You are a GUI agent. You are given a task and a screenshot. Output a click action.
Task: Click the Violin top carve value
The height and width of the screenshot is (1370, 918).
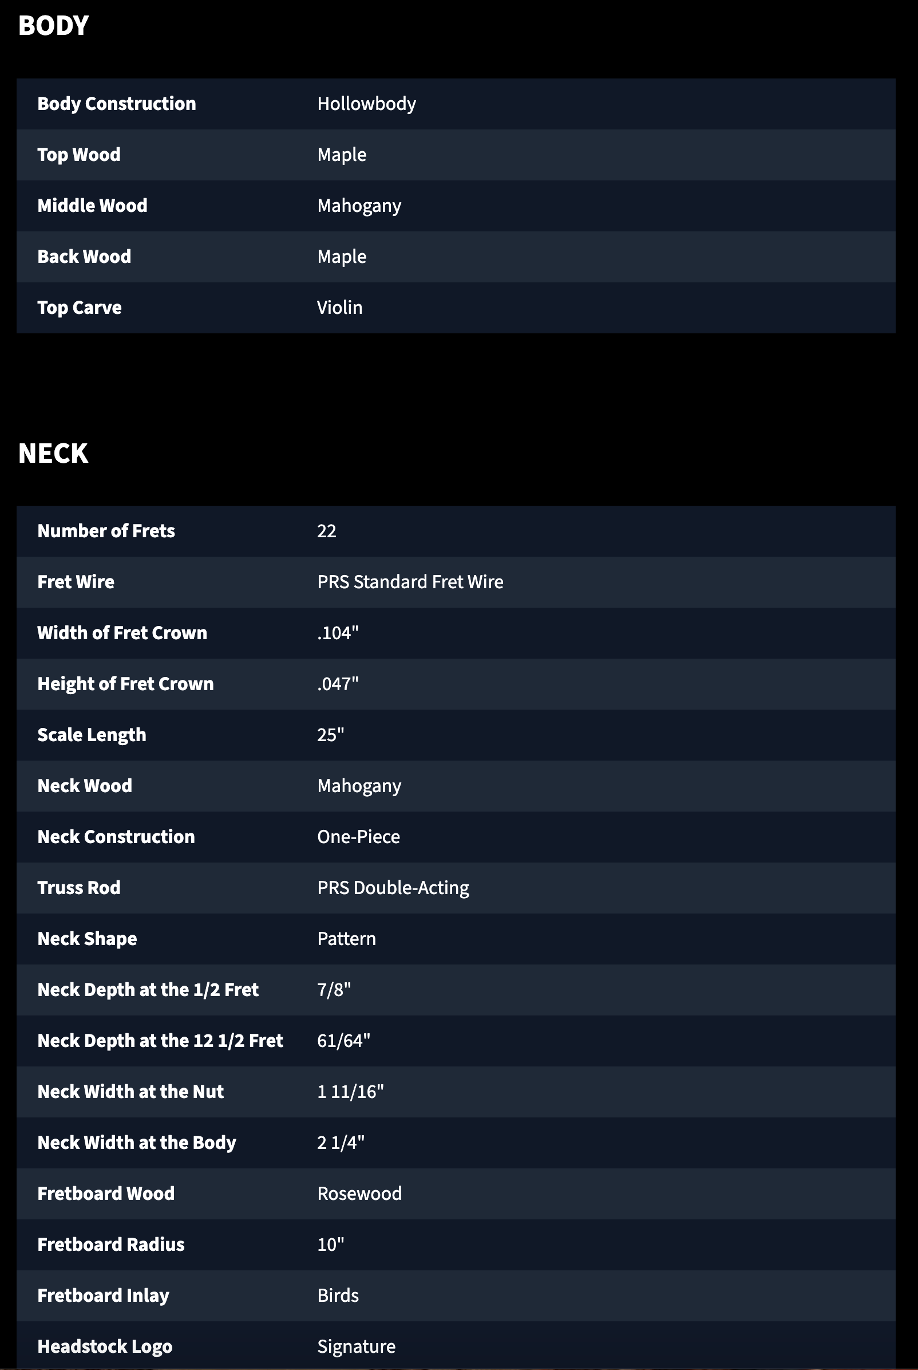(339, 308)
